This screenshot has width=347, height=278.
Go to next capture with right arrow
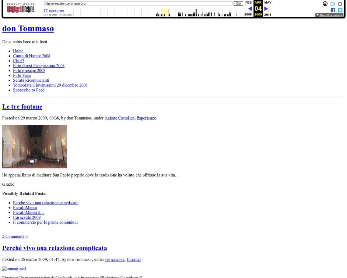tap(266, 9)
